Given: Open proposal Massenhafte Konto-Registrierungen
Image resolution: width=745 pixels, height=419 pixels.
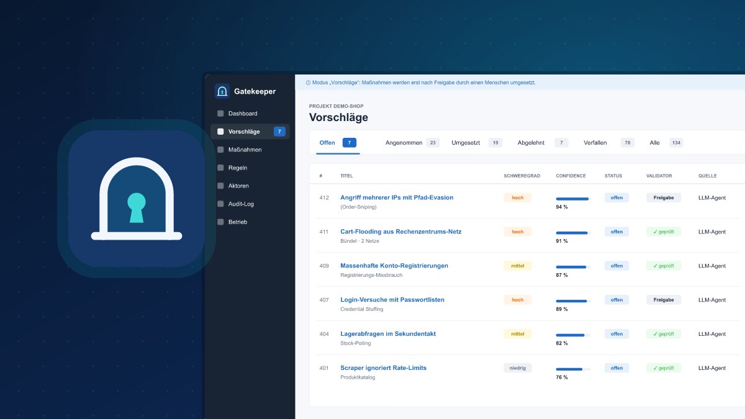Looking at the screenshot, I should coord(394,266).
